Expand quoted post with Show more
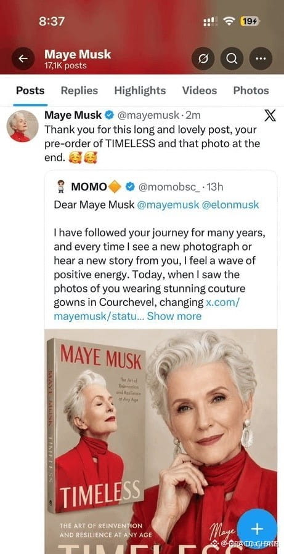Image resolution: width=284 pixels, height=554 pixels. point(174,316)
